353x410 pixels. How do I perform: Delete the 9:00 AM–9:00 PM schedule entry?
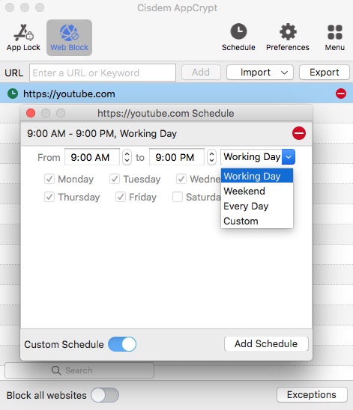299,133
